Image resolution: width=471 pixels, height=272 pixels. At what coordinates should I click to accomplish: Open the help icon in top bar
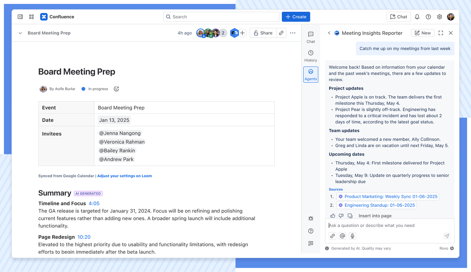(x=428, y=17)
